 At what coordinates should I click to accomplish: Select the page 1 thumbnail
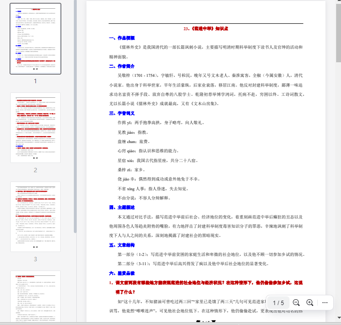click(35, 38)
